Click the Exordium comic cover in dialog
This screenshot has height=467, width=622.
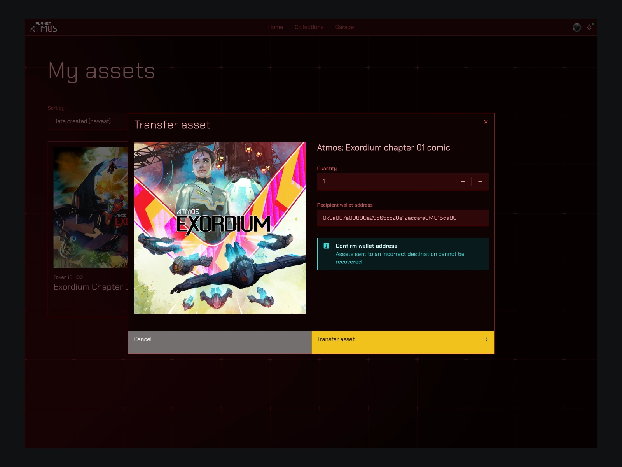point(220,228)
